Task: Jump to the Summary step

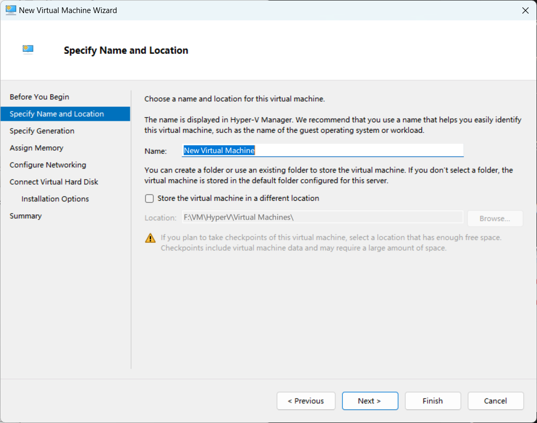Action: pyautogui.click(x=26, y=216)
